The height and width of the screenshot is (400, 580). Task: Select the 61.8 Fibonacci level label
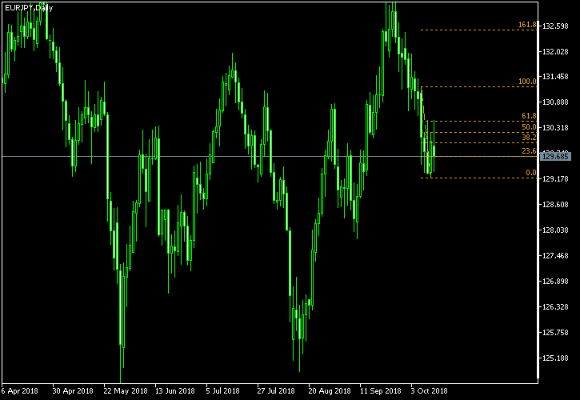click(529, 116)
